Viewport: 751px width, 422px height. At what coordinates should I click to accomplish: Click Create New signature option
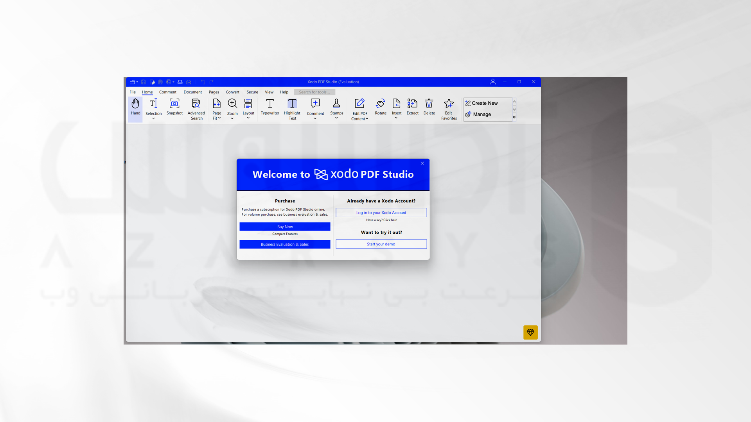coord(482,103)
